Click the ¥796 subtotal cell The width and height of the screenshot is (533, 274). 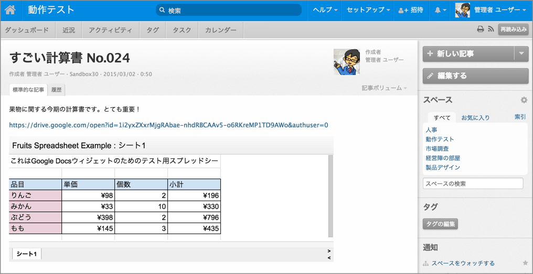click(x=194, y=217)
